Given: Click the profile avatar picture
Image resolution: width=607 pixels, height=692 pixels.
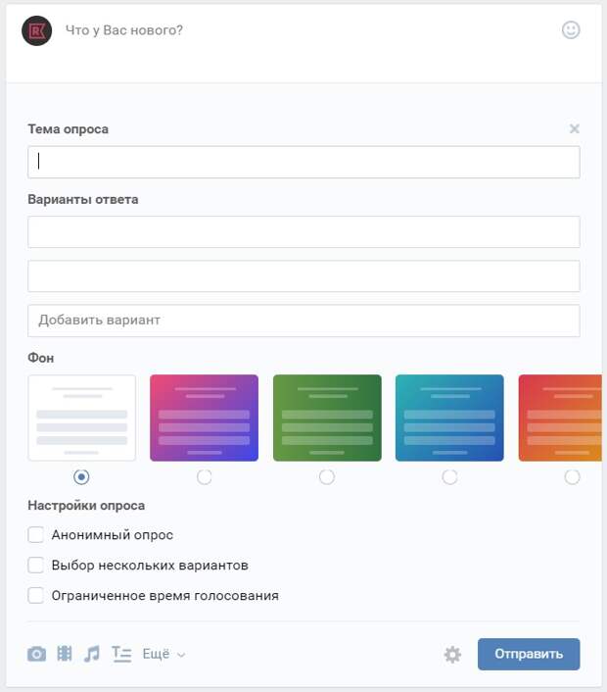Looking at the screenshot, I should (x=36, y=31).
